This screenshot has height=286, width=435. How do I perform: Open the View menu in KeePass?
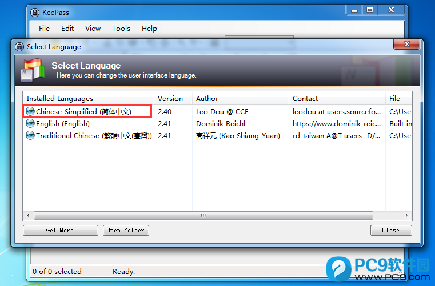click(x=93, y=29)
